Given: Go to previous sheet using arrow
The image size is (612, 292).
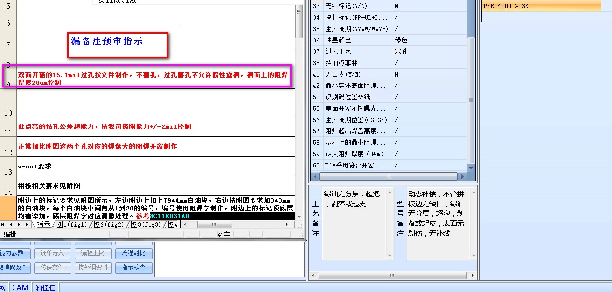Looking at the screenshot, I should pyautogui.click(x=11, y=224).
